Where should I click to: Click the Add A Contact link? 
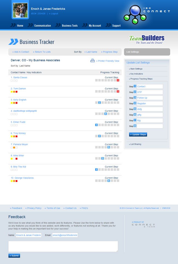point(21,52)
